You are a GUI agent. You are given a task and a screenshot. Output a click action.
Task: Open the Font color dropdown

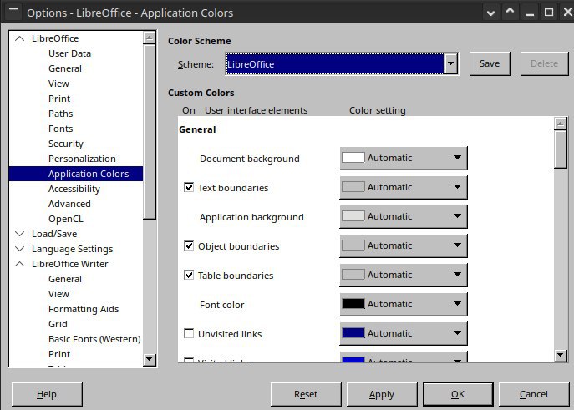click(404, 304)
